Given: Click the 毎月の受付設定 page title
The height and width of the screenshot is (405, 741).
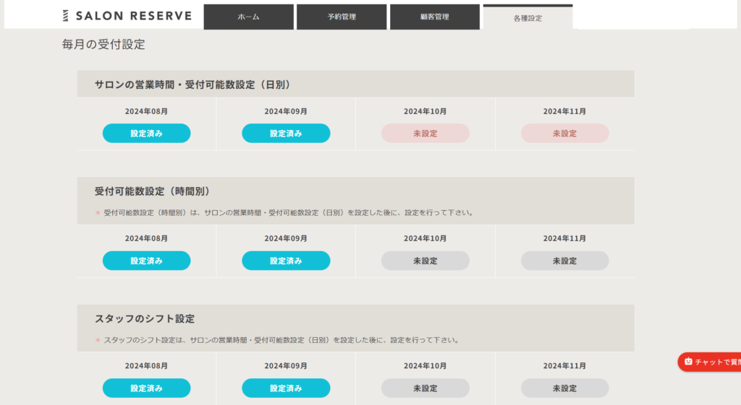Looking at the screenshot, I should (x=103, y=45).
